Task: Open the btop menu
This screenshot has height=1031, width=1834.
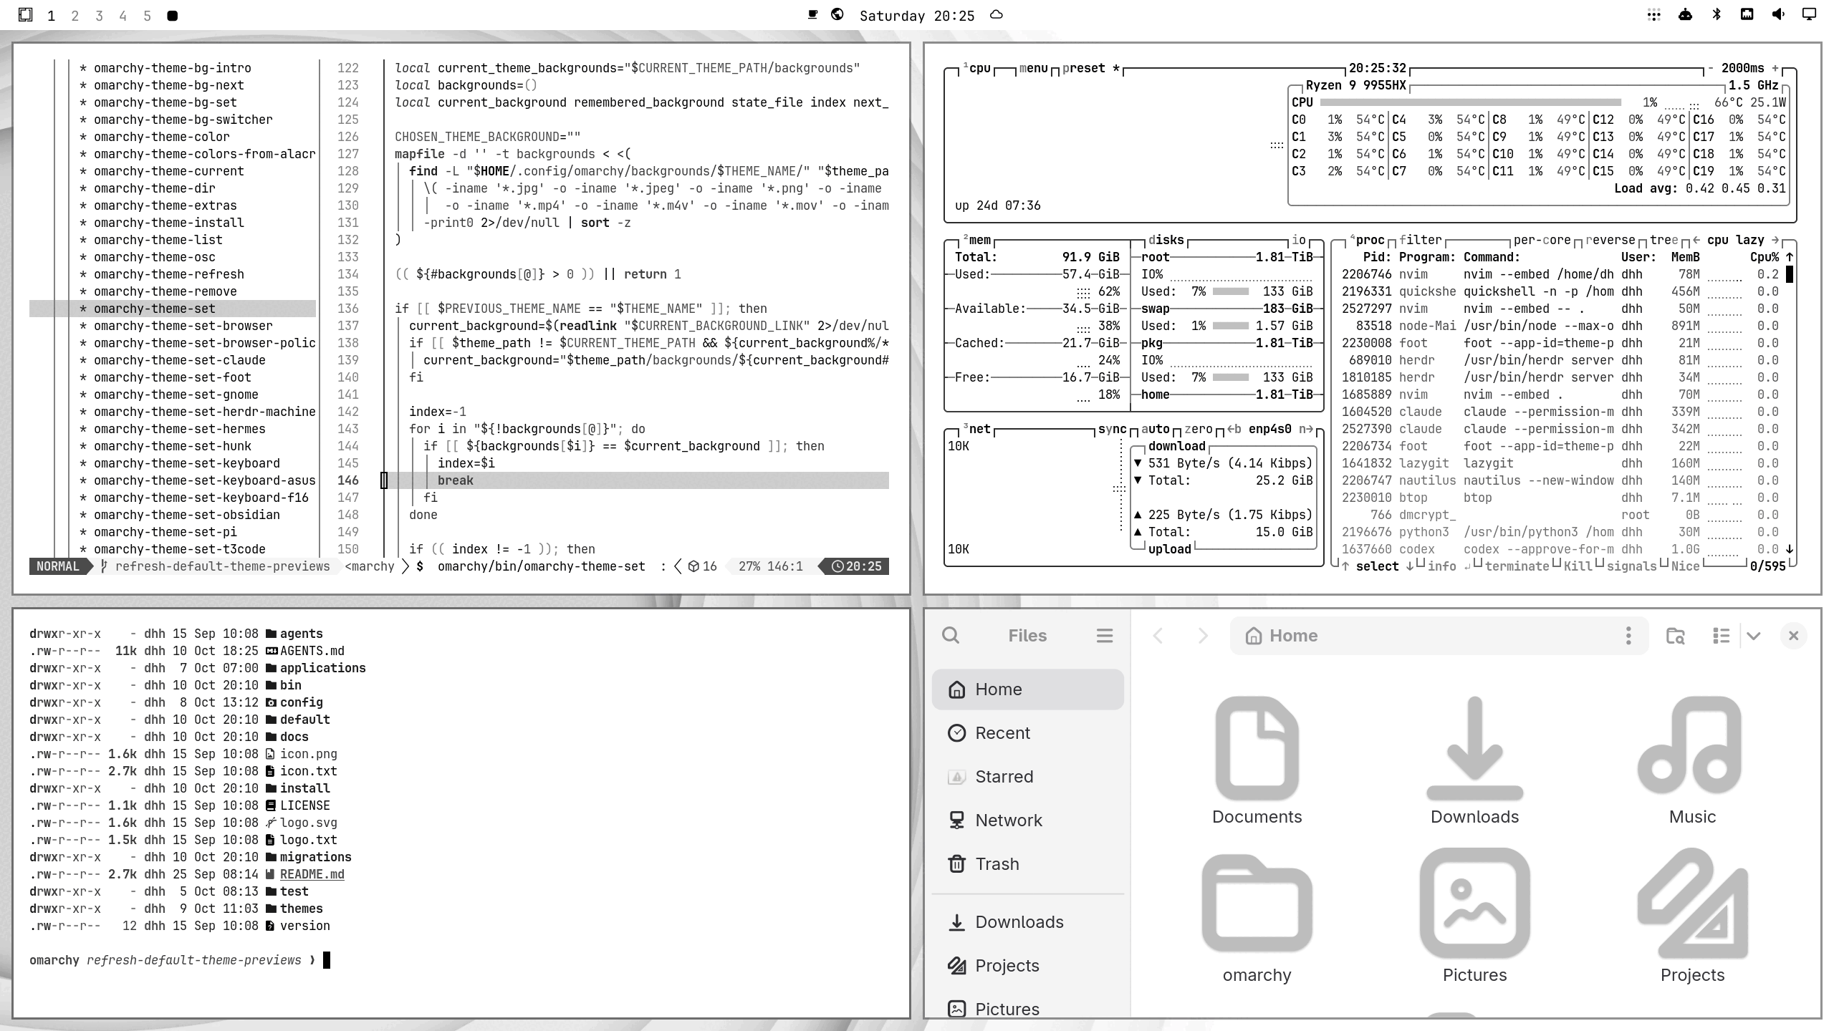Action: (1033, 68)
